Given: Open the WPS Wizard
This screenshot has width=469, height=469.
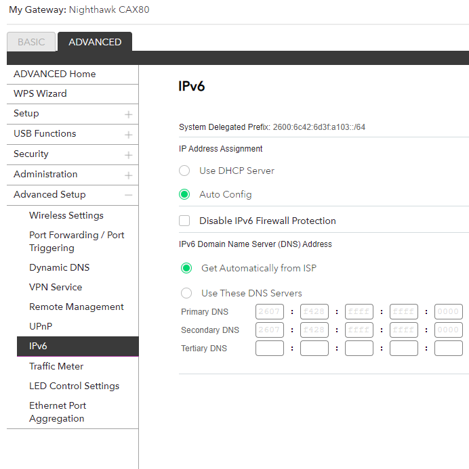Looking at the screenshot, I should click(40, 94).
